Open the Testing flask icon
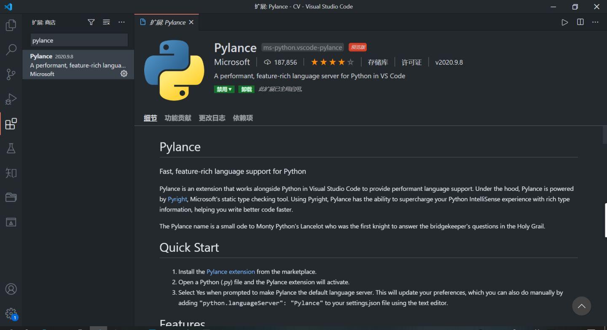Viewport: 607px width, 330px height. point(11,148)
